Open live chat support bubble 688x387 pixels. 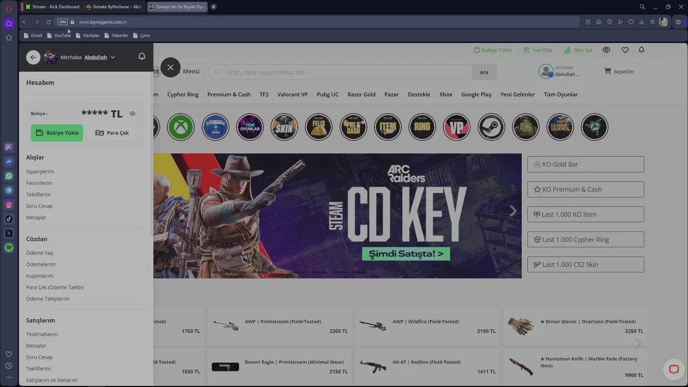pyautogui.click(x=673, y=369)
